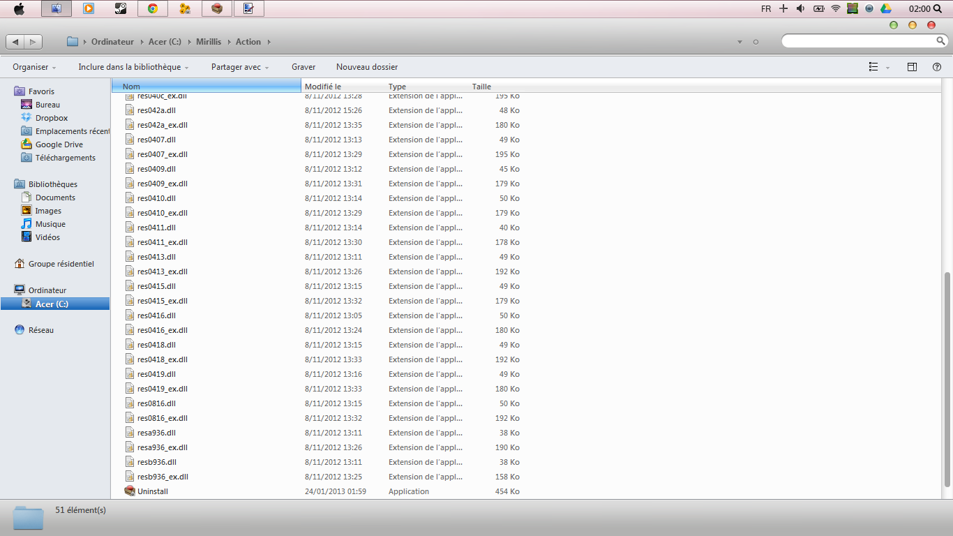
Task: Click in the search input field
Action: coord(858,42)
